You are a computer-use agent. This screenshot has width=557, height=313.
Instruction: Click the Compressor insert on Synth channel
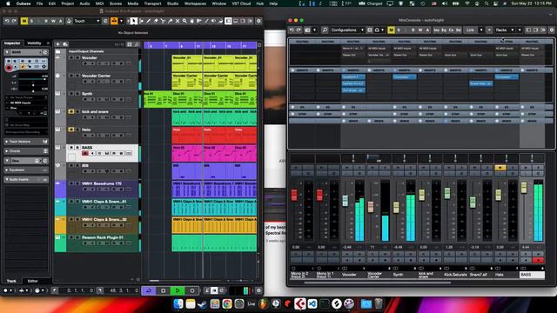tap(404, 77)
